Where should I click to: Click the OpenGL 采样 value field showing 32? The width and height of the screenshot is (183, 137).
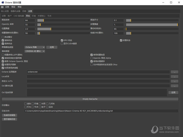pos(29,25)
